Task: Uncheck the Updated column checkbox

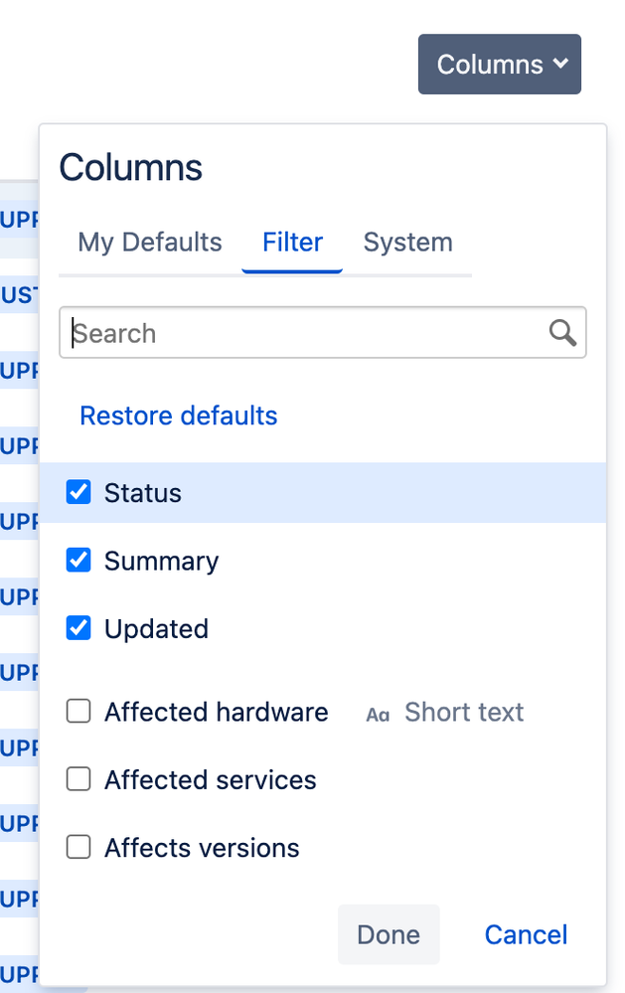Action: (x=78, y=628)
